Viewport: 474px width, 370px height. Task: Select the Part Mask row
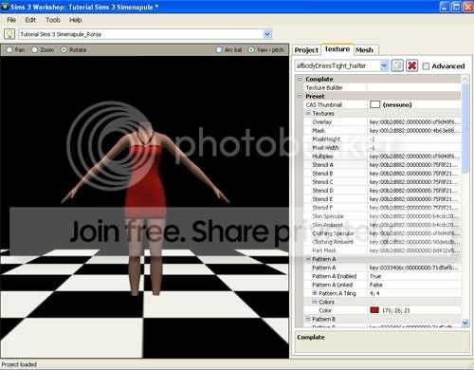pos(383,250)
